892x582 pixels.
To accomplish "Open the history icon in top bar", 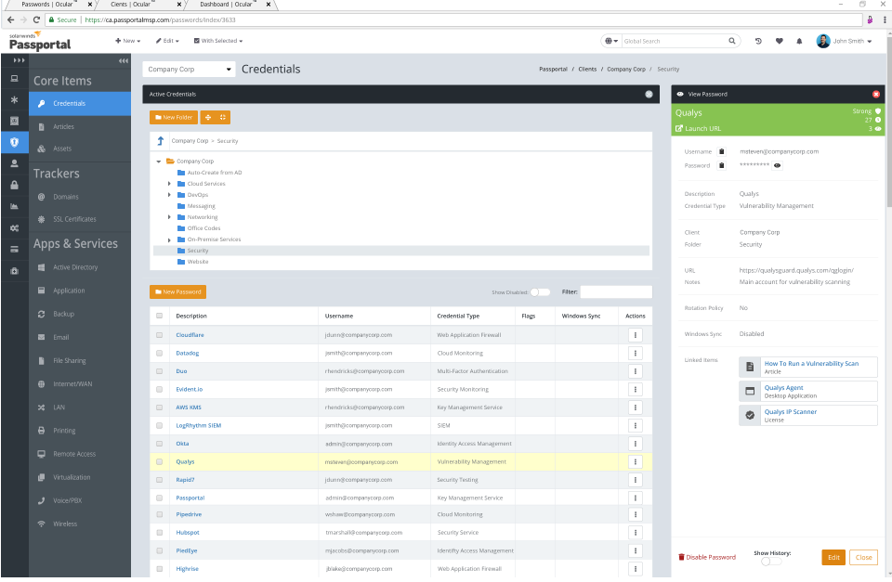I will 758,41.
